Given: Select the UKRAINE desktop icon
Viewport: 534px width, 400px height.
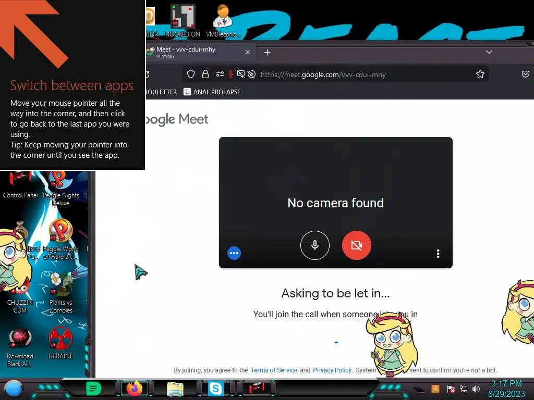Looking at the screenshot, I should (60, 344).
